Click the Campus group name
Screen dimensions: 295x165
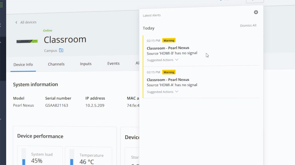(50, 51)
